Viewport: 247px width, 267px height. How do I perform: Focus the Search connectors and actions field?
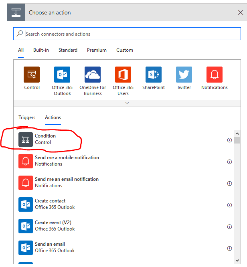(127, 34)
